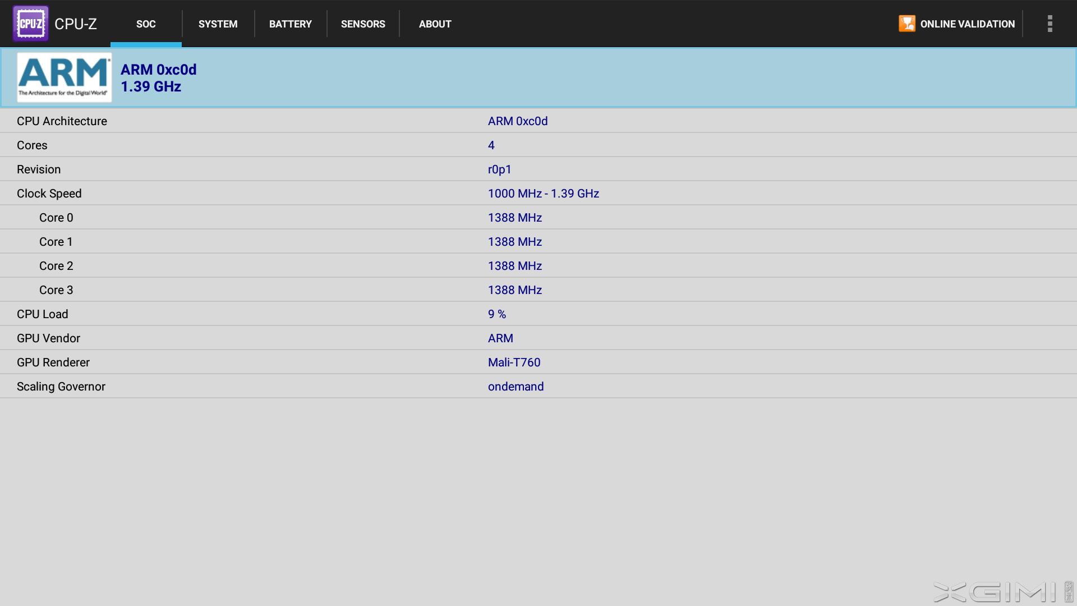Select the CPU Architecture row
The width and height of the screenshot is (1077, 606).
[x=538, y=121]
